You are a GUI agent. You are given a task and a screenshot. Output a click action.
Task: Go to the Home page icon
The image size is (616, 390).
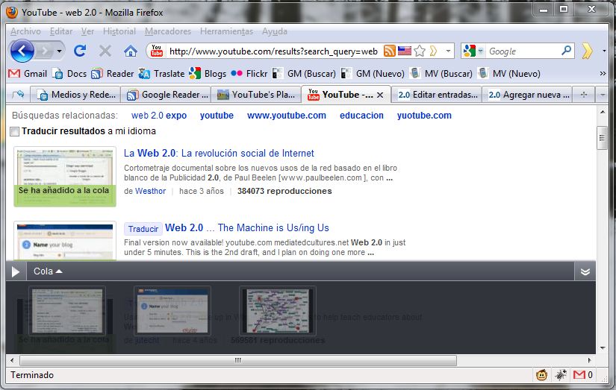(x=131, y=51)
